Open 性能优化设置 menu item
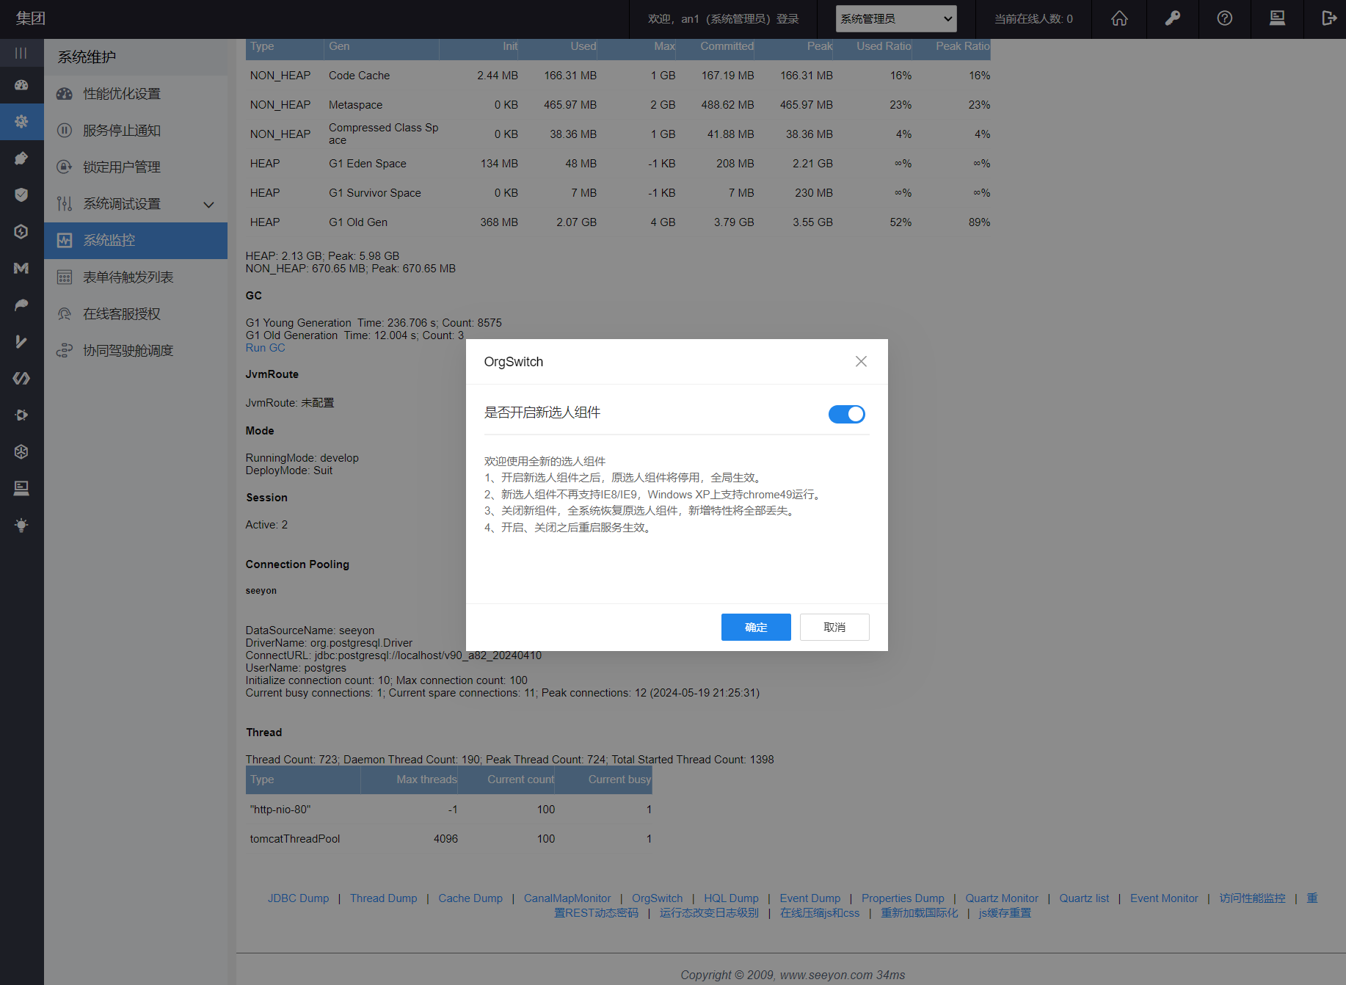This screenshot has width=1346, height=985. coord(122,94)
